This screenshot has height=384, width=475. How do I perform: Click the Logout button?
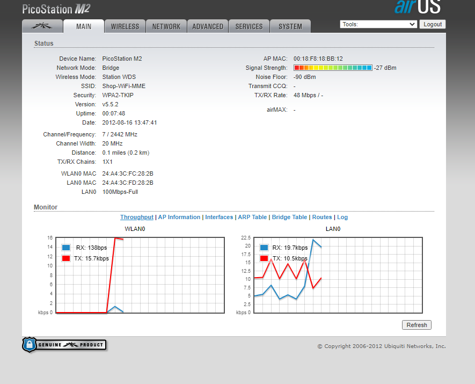432,24
